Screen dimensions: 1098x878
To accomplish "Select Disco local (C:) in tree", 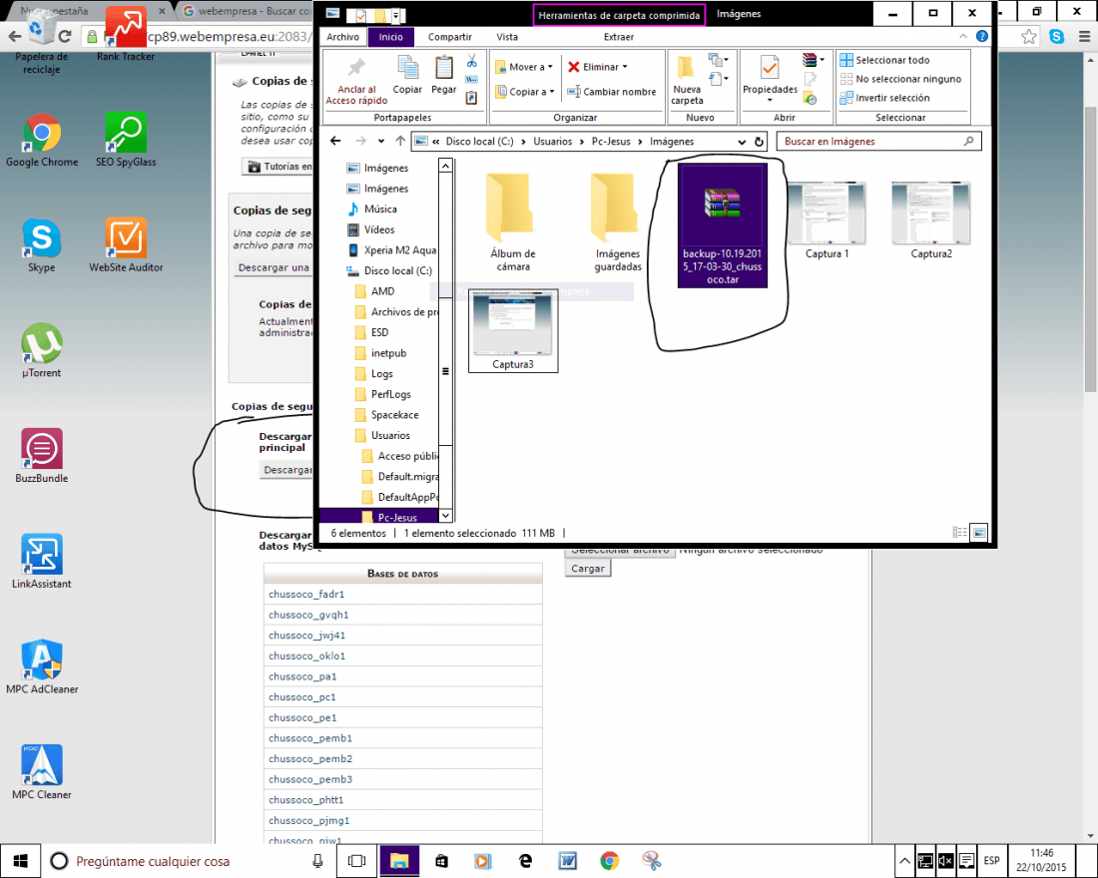I will 397,271.
